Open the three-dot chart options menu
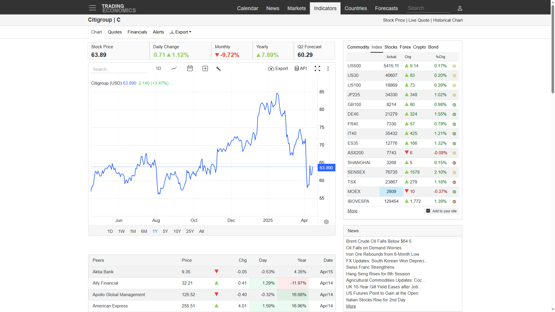555x312 pixels. coord(328,69)
